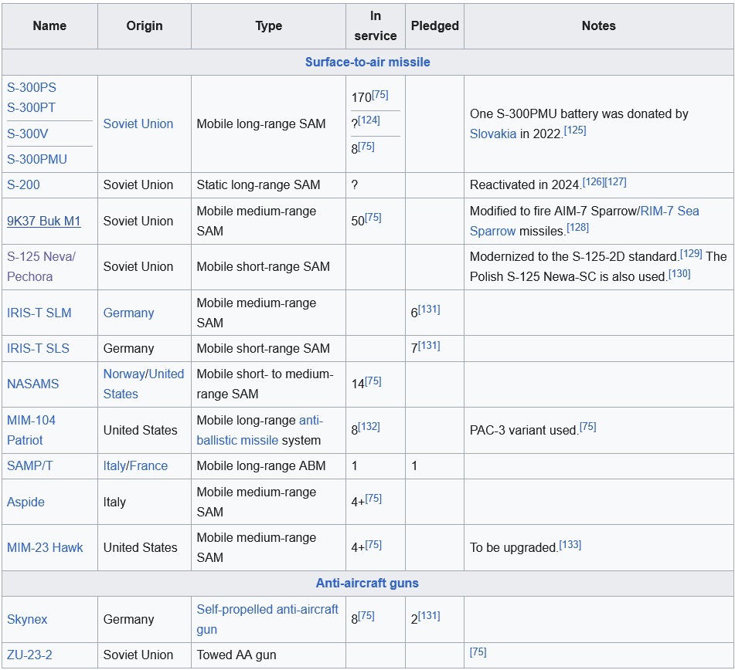Screen dimensions: 735x670
Task: Follow the France origin link
Action: coord(148,466)
